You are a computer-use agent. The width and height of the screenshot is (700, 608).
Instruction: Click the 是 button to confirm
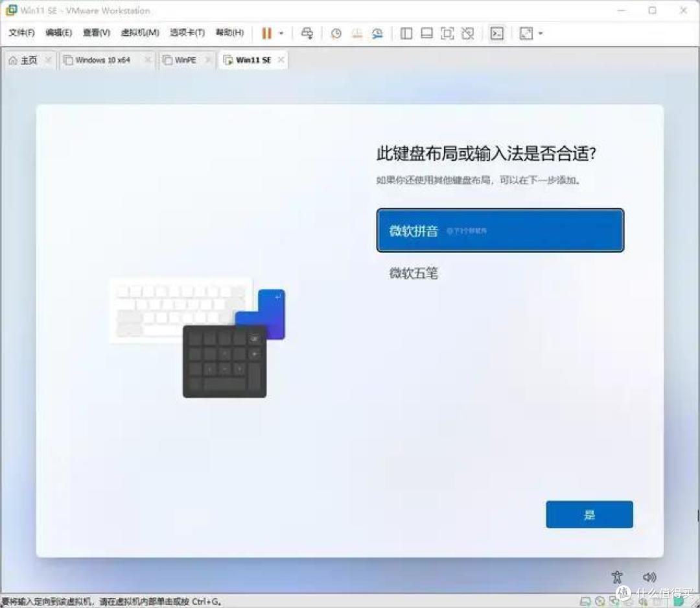589,514
